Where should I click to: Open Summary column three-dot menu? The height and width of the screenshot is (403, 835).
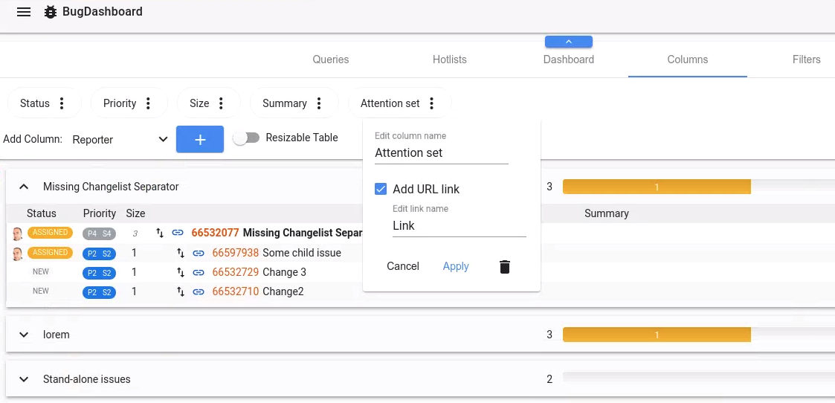coord(319,103)
